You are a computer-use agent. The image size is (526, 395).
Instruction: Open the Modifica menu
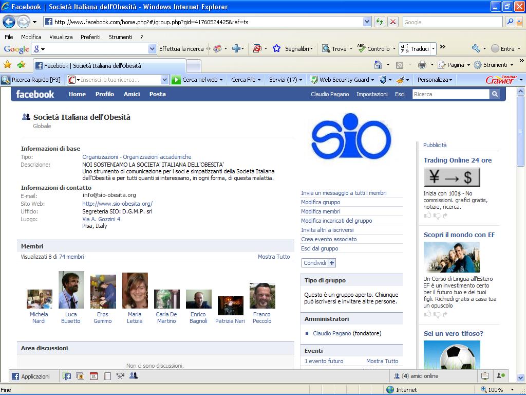[x=31, y=37]
